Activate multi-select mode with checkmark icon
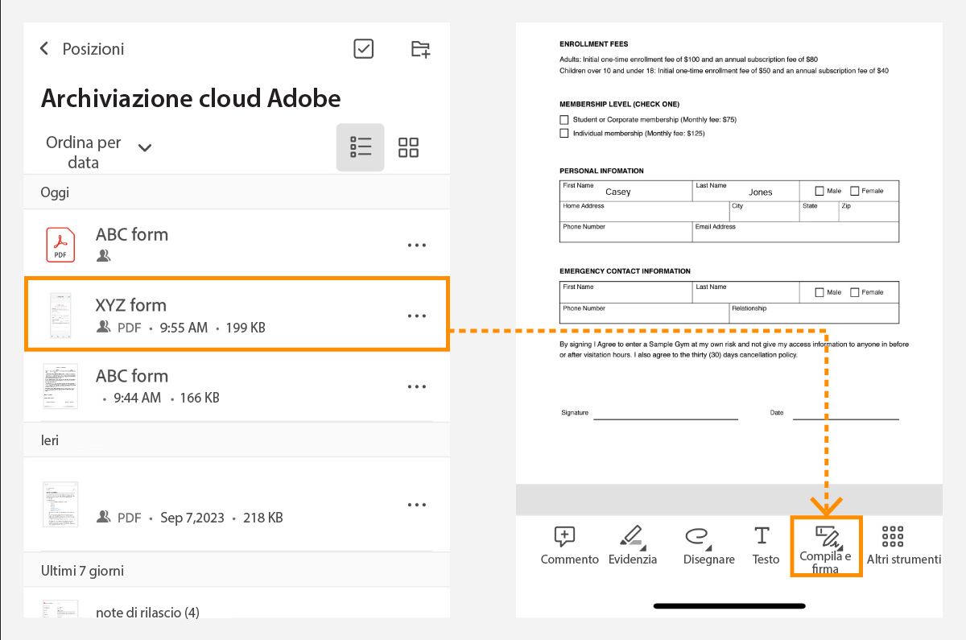966x640 pixels. click(x=363, y=48)
